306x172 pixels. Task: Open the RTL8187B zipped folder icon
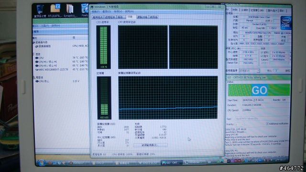pyautogui.click(x=55, y=11)
